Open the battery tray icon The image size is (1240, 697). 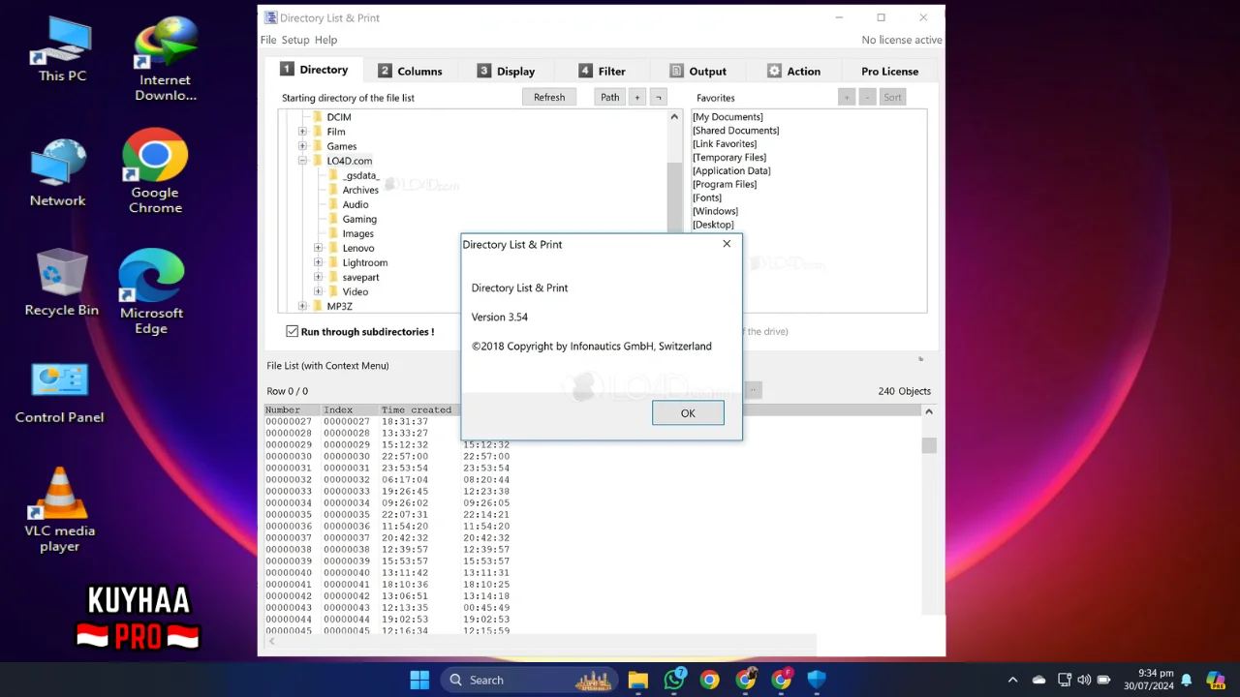[1103, 680]
